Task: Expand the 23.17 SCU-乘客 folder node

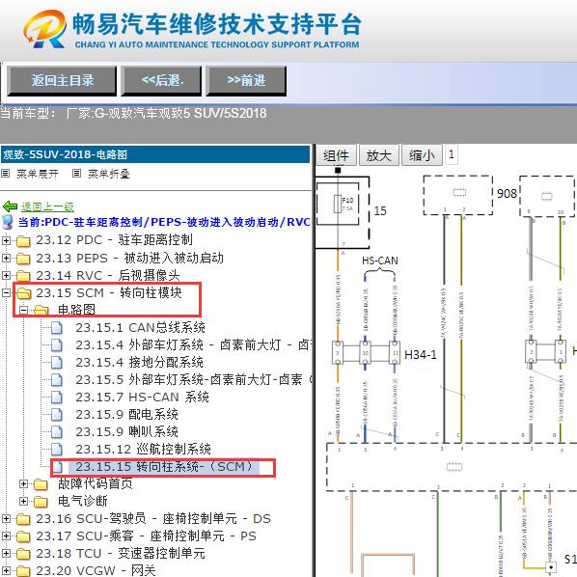Action: (x=6, y=536)
